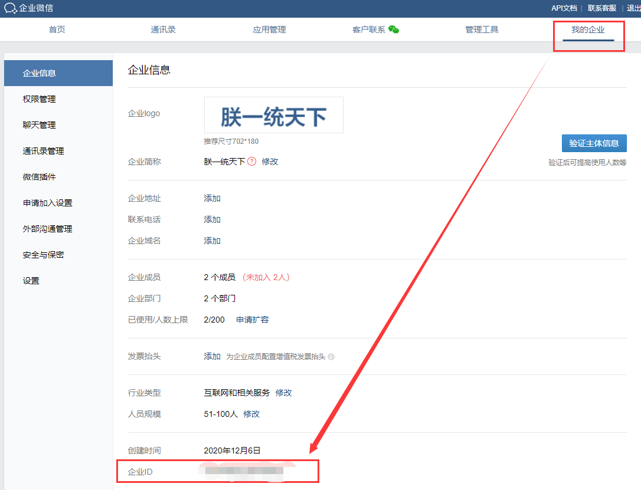Click the 企业微信 logo icon
Image resolution: width=641 pixels, height=490 pixels.
(x=10, y=8)
